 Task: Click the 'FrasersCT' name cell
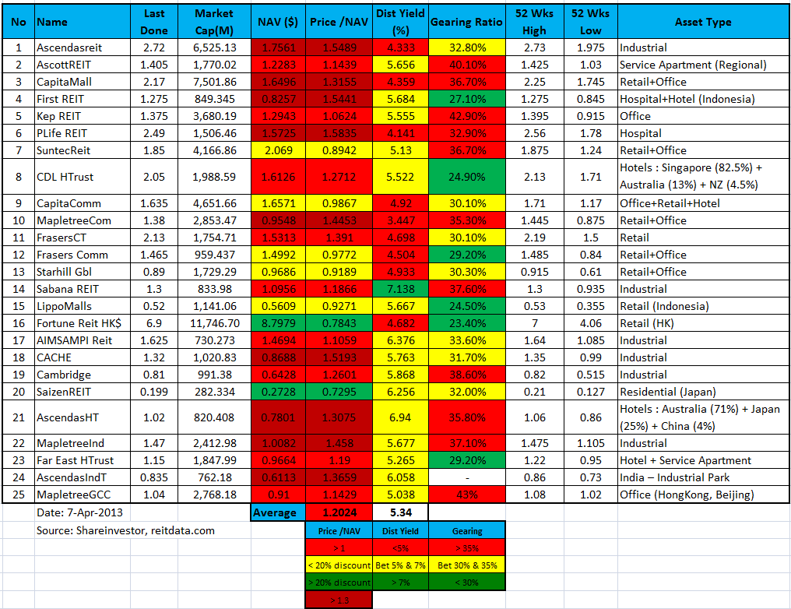click(83, 238)
